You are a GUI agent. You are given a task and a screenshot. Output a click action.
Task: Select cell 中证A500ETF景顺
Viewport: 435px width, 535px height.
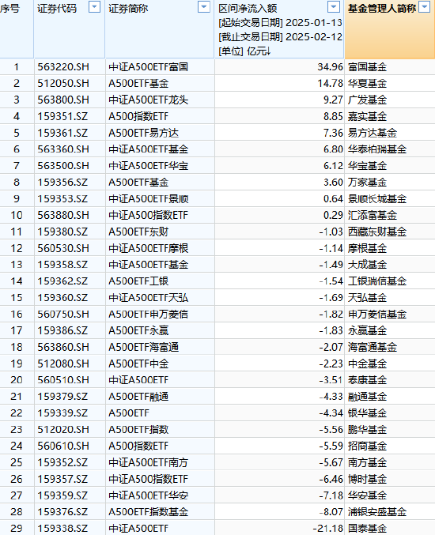[x=160, y=198]
